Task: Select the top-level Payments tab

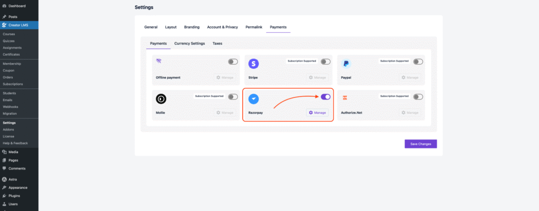Action: pyautogui.click(x=278, y=27)
